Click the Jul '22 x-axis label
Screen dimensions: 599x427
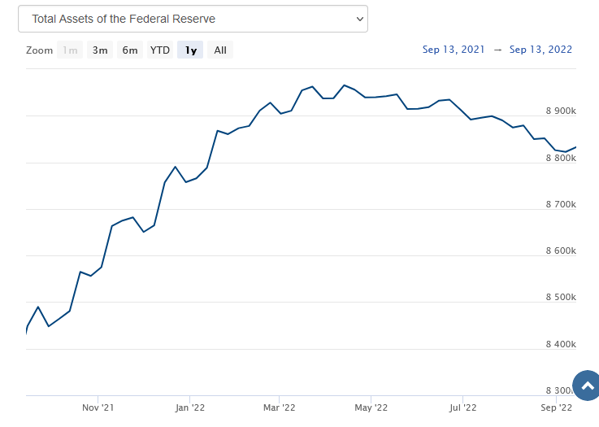(462, 407)
